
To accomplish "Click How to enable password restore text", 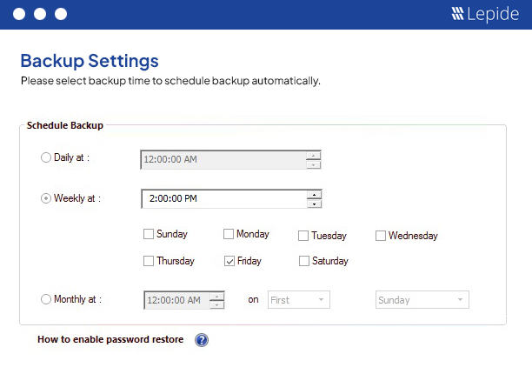I will point(110,339).
